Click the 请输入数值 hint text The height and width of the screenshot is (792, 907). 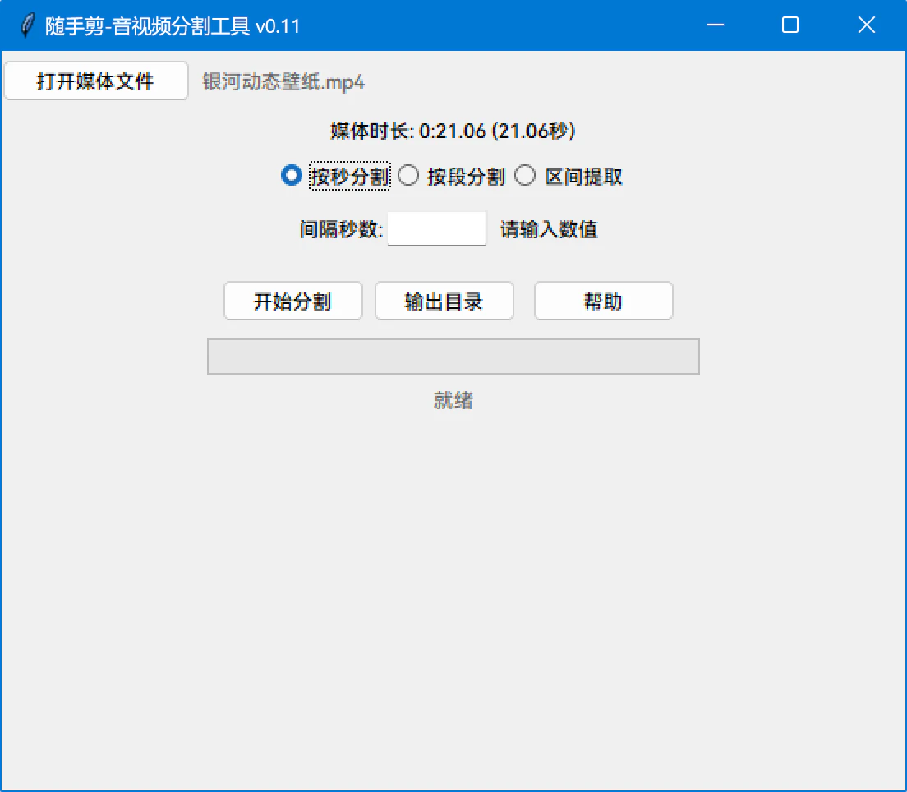point(548,230)
